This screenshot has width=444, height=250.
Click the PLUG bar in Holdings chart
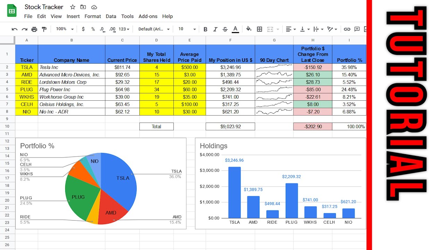click(291, 200)
